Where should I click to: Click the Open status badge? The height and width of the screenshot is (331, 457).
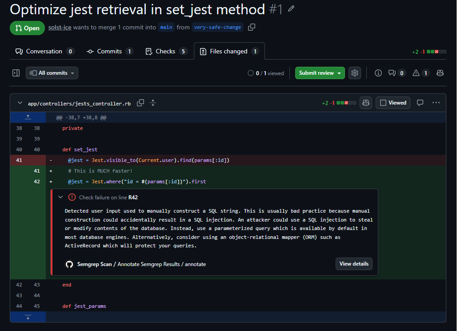pyautogui.click(x=28, y=28)
